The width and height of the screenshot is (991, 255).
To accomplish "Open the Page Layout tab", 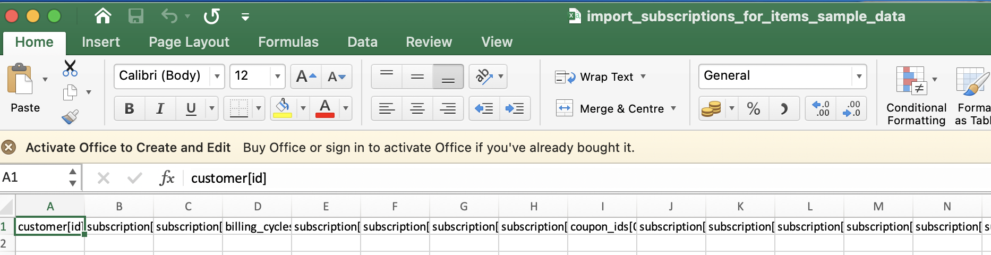I will 189,42.
